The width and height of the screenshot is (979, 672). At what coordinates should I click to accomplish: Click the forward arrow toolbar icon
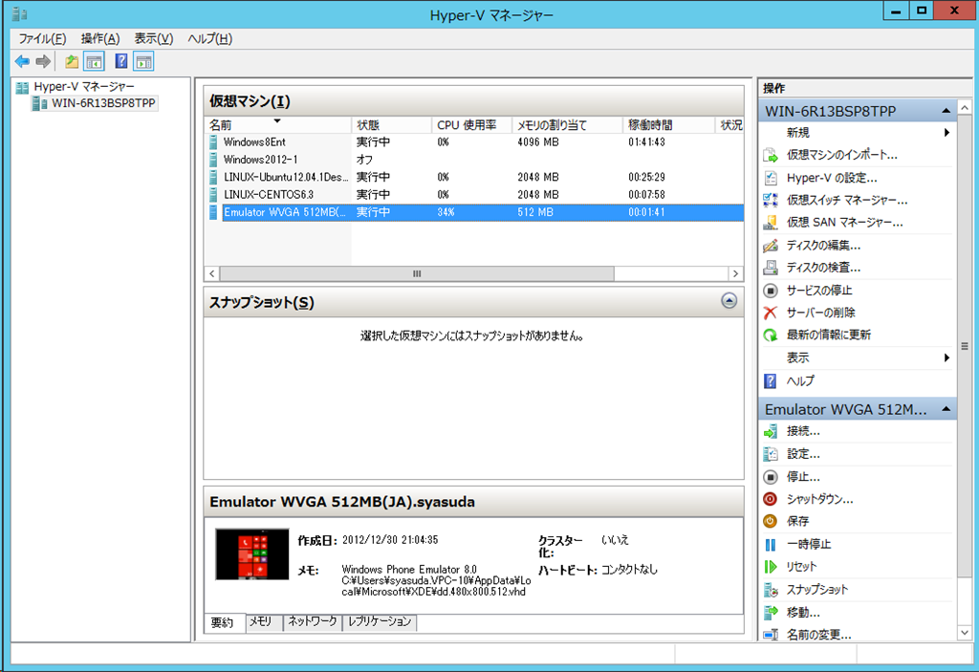[x=43, y=61]
